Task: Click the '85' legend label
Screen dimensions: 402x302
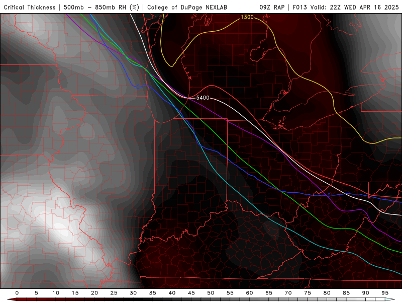Action: 346,293
